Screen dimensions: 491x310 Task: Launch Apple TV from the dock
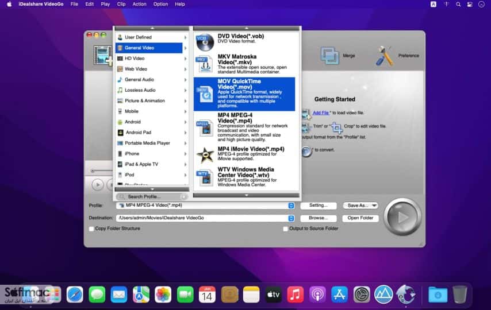(273, 294)
